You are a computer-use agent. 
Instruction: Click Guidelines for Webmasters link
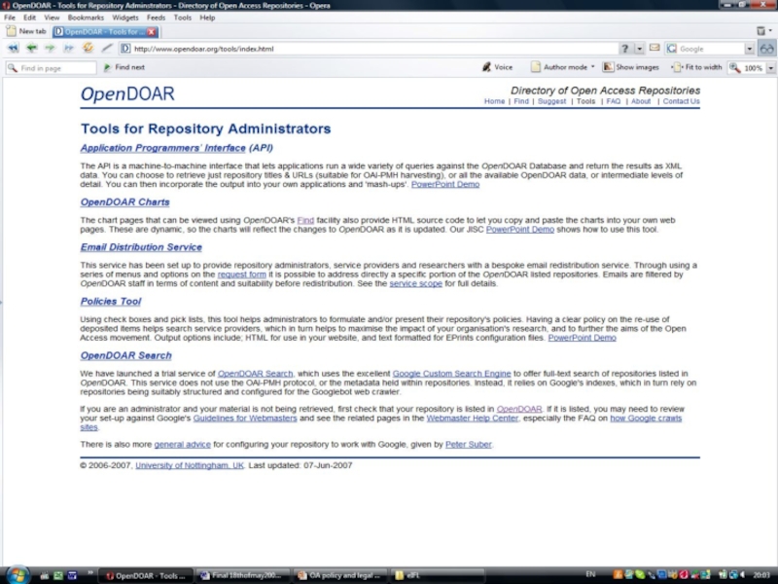(245, 419)
